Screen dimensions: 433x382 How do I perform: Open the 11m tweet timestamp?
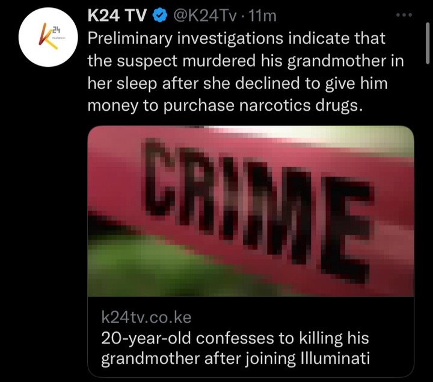click(x=262, y=16)
